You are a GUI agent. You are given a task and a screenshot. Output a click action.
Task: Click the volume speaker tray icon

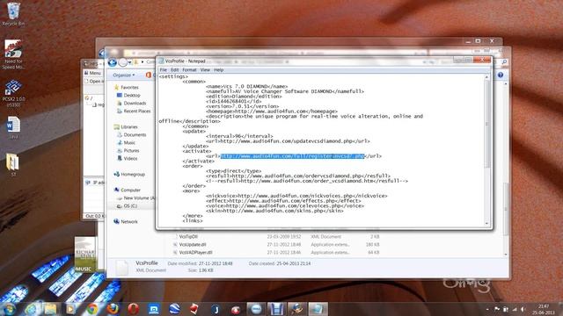[x=523, y=309]
